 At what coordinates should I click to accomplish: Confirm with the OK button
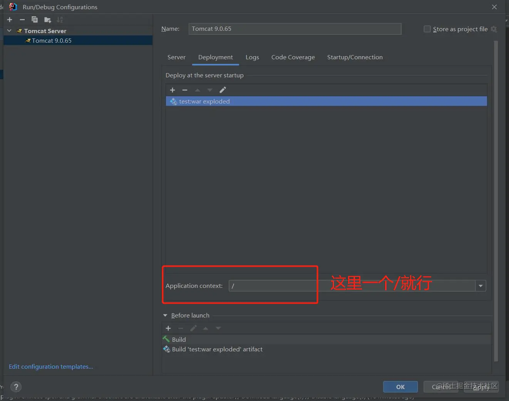click(x=400, y=387)
